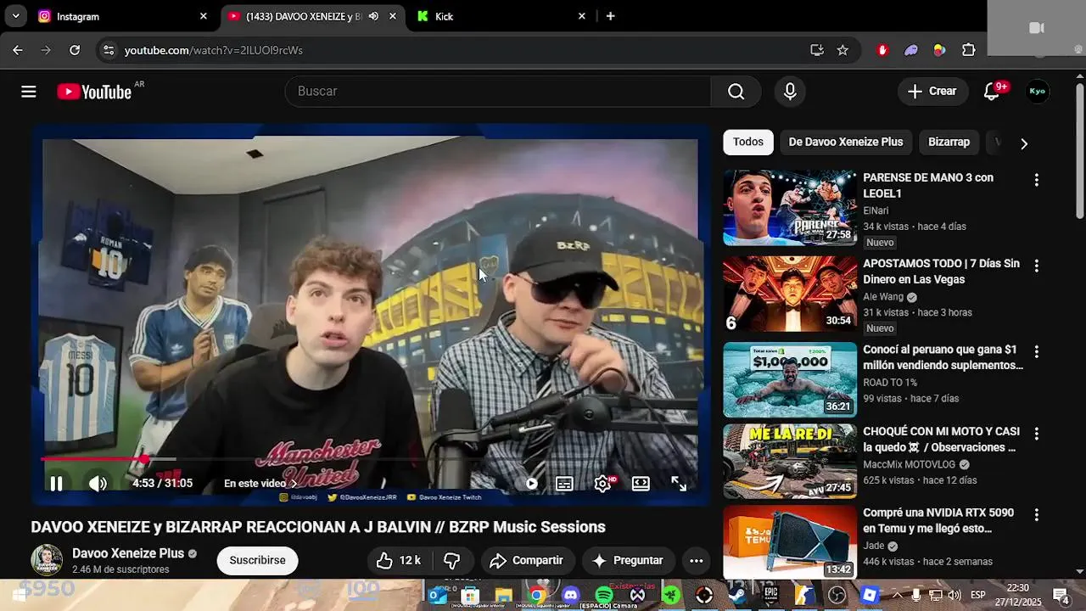Screen dimensions: 1086x611
Task: Enter fullscreen mode
Action: point(679,484)
